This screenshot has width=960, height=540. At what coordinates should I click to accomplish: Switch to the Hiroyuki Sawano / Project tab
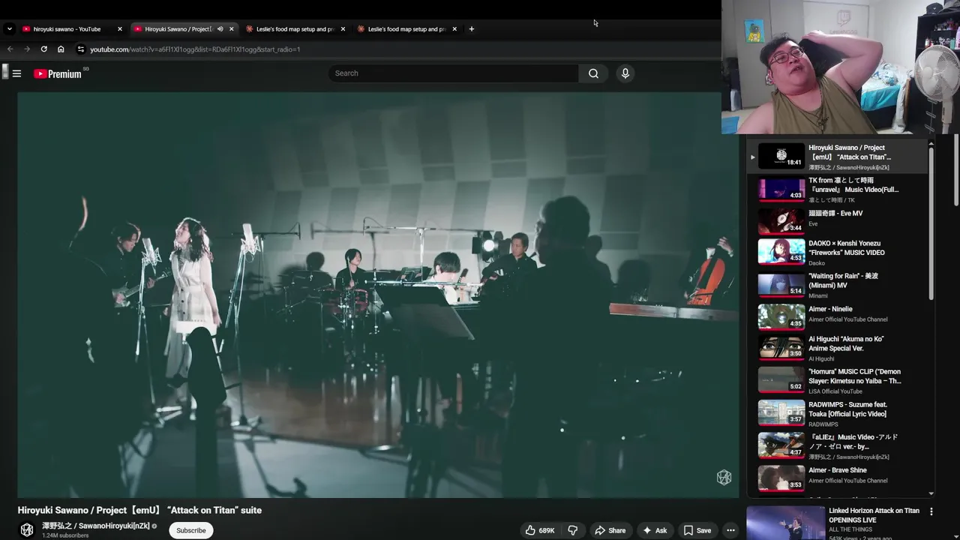pyautogui.click(x=184, y=29)
